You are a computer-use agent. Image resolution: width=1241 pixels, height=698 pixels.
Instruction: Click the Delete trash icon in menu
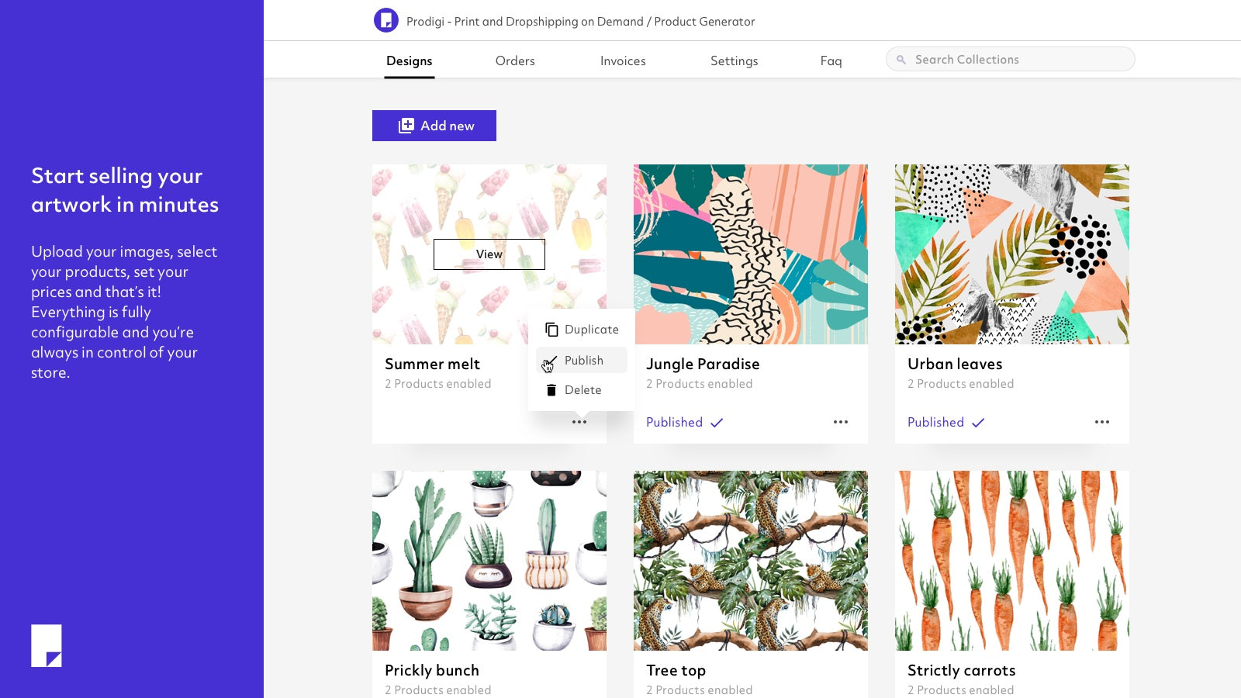tap(551, 390)
